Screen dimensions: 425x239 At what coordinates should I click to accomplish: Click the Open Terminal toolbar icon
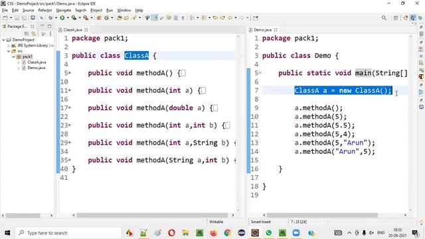click(x=33, y=18)
